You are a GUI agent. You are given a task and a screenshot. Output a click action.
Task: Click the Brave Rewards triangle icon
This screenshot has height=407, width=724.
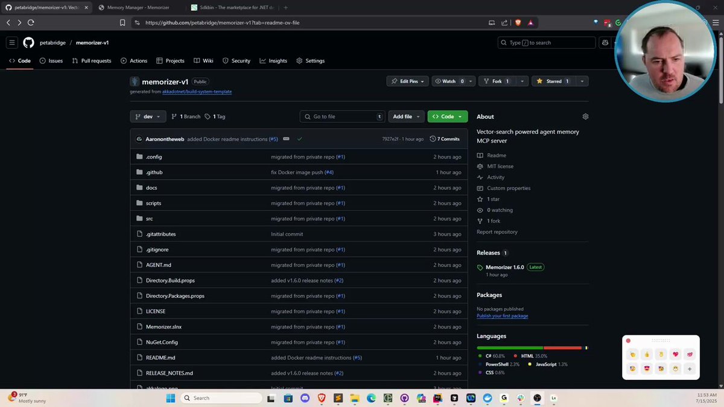tap(531, 22)
